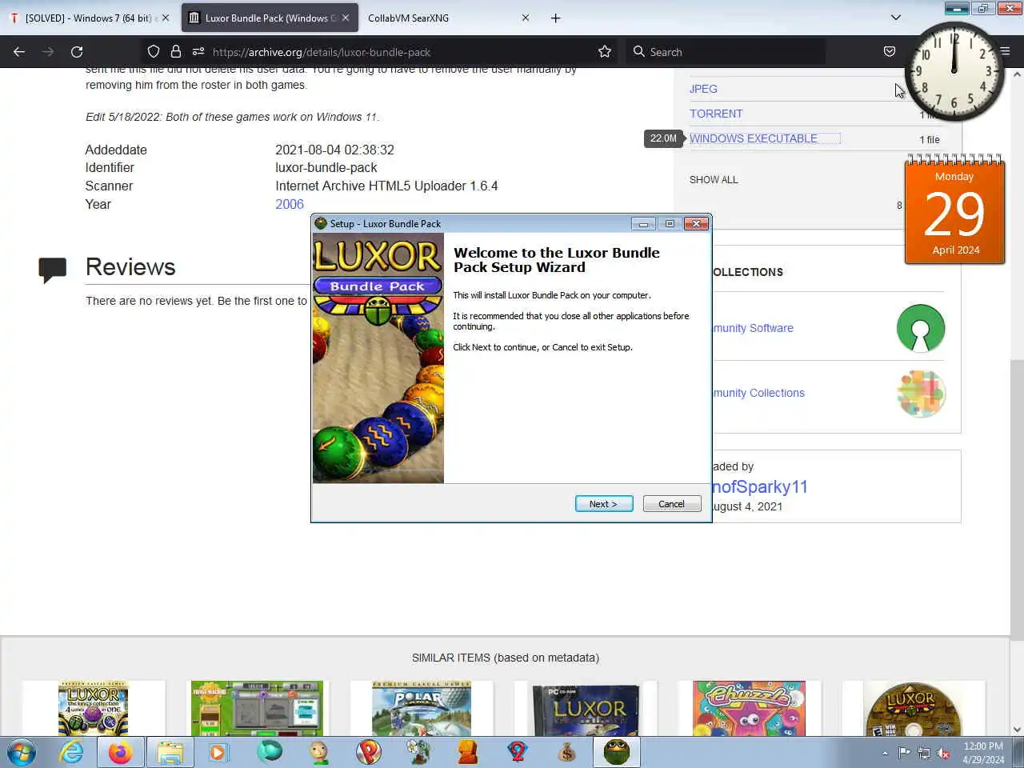Open the network icon in the system tray

pos(924,752)
